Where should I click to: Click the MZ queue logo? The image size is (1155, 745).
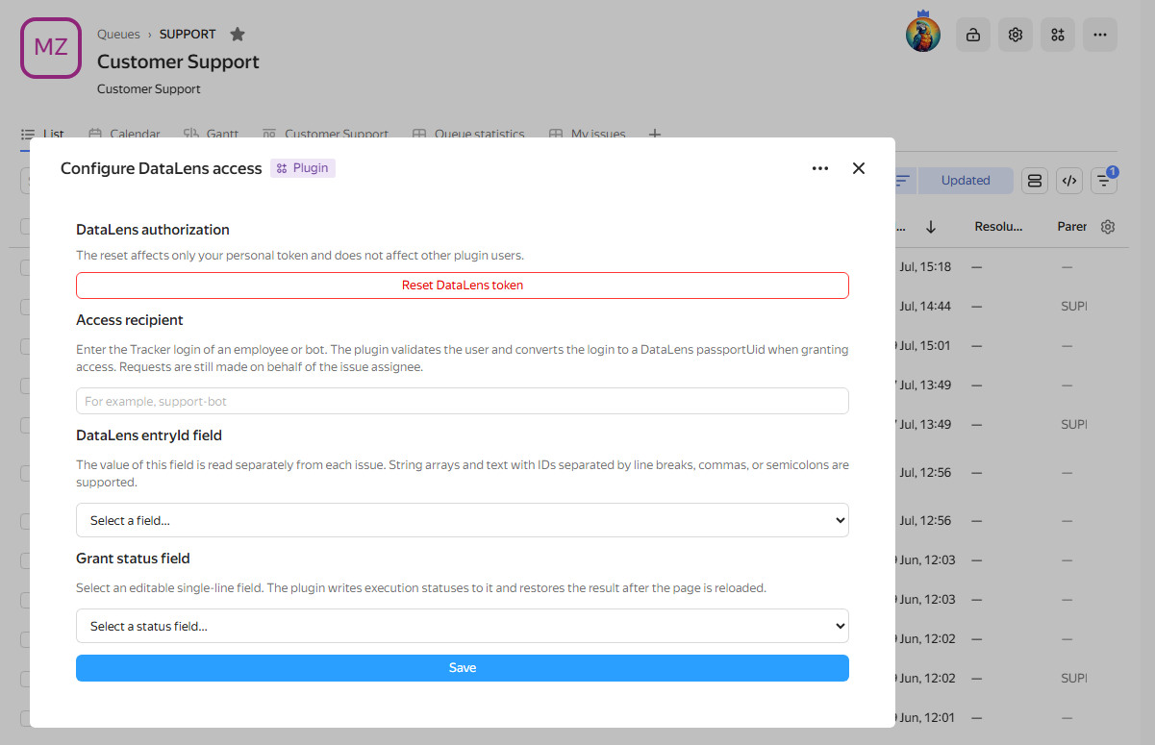tap(51, 48)
